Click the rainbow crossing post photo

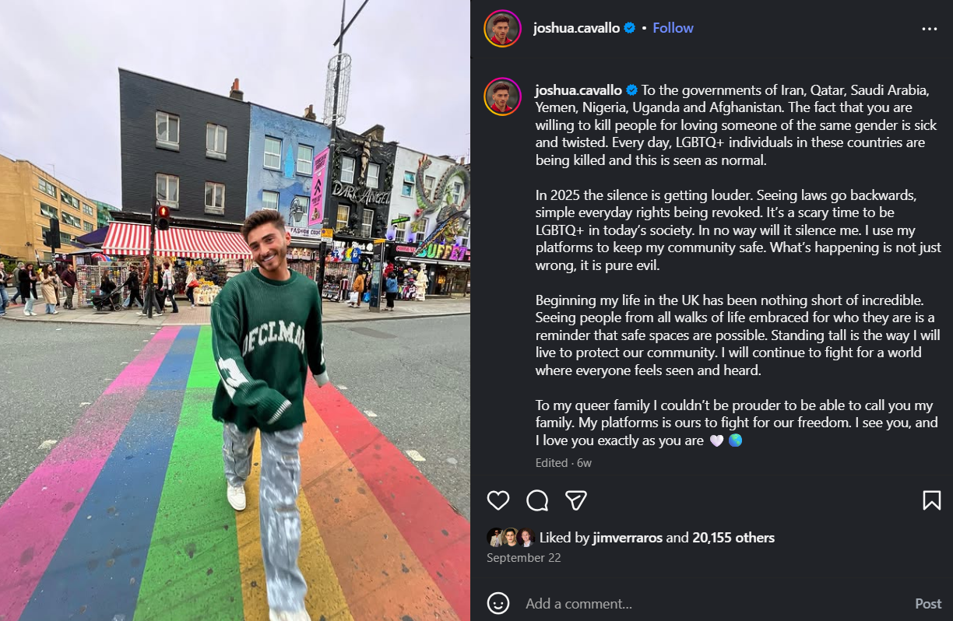point(235,310)
